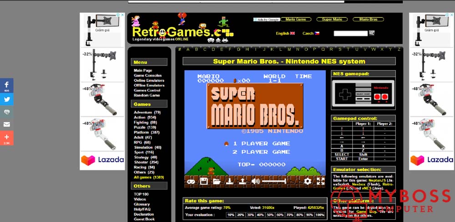The image size is (455, 222).
Task: Mute the emulator with the speaker icon
Action: pos(255,182)
